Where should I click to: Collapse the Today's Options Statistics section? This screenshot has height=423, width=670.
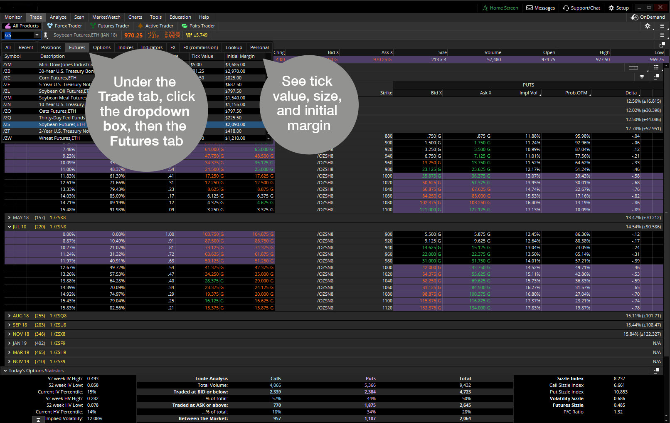tap(5, 371)
